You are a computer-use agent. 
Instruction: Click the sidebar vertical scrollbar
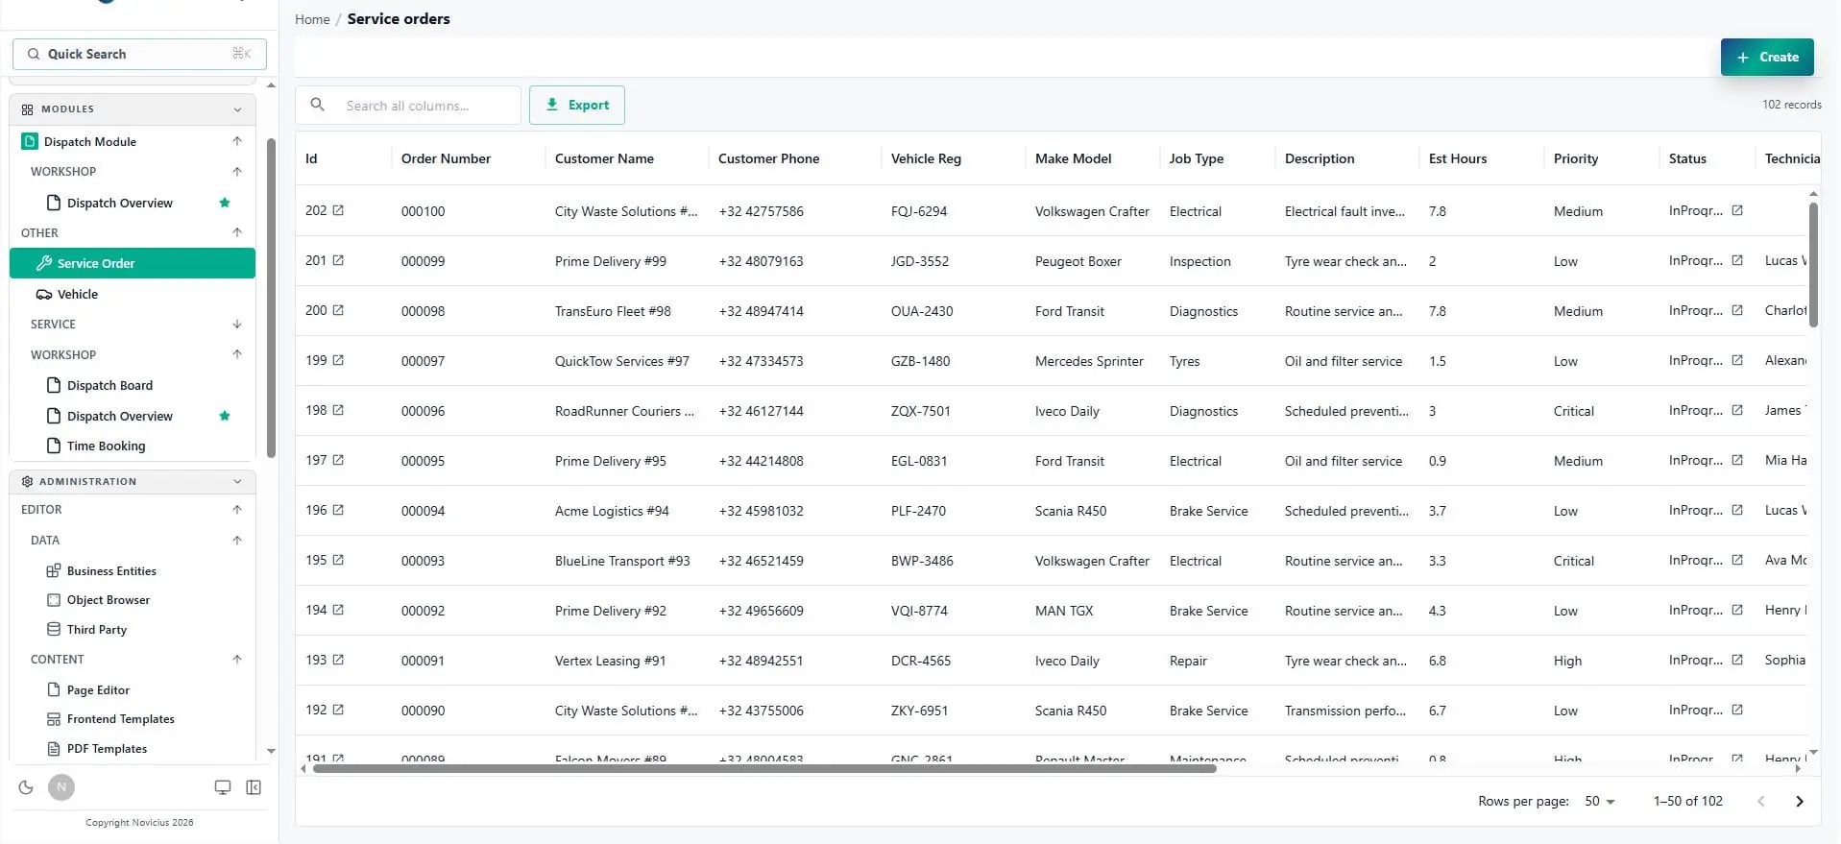pos(271,298)
